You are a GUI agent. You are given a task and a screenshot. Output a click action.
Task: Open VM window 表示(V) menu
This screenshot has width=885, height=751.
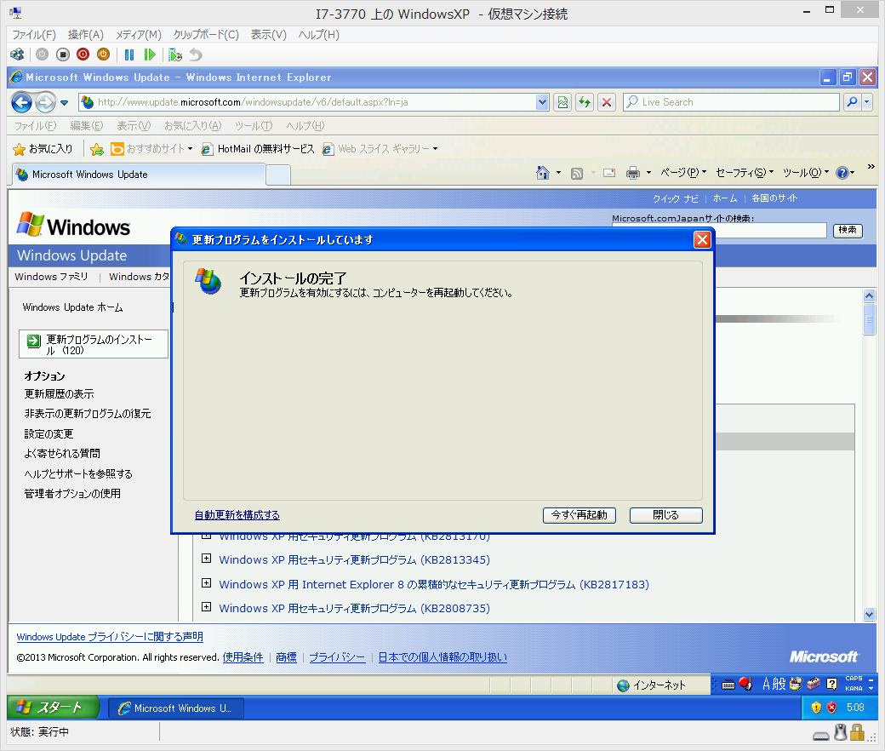coord(269,34)
